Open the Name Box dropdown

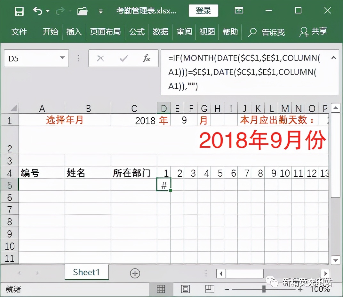63,58
